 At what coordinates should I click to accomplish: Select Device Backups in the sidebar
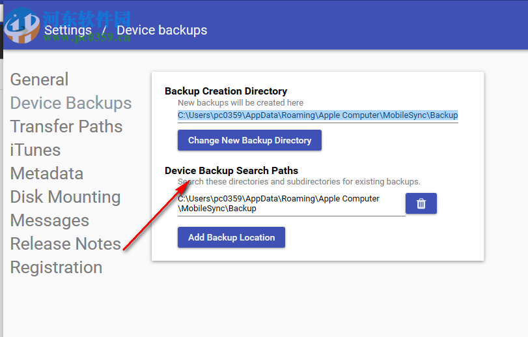click(x=71, y=103)
